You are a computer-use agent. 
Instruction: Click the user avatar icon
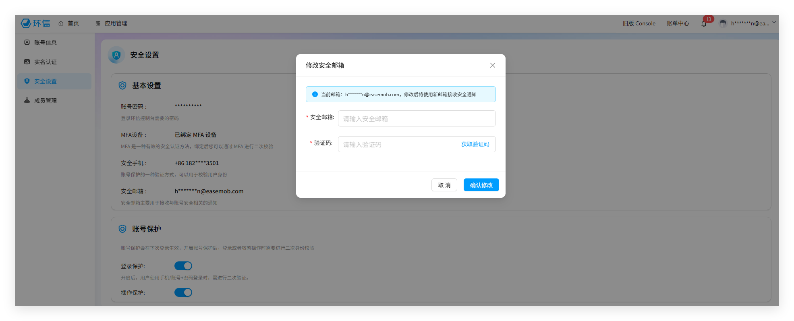723,23
